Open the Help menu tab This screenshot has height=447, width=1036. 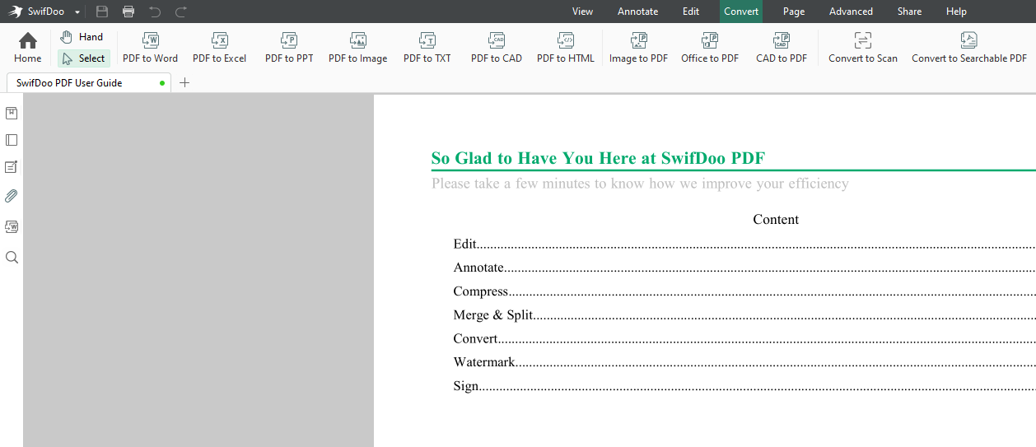(x=956, y=12)
